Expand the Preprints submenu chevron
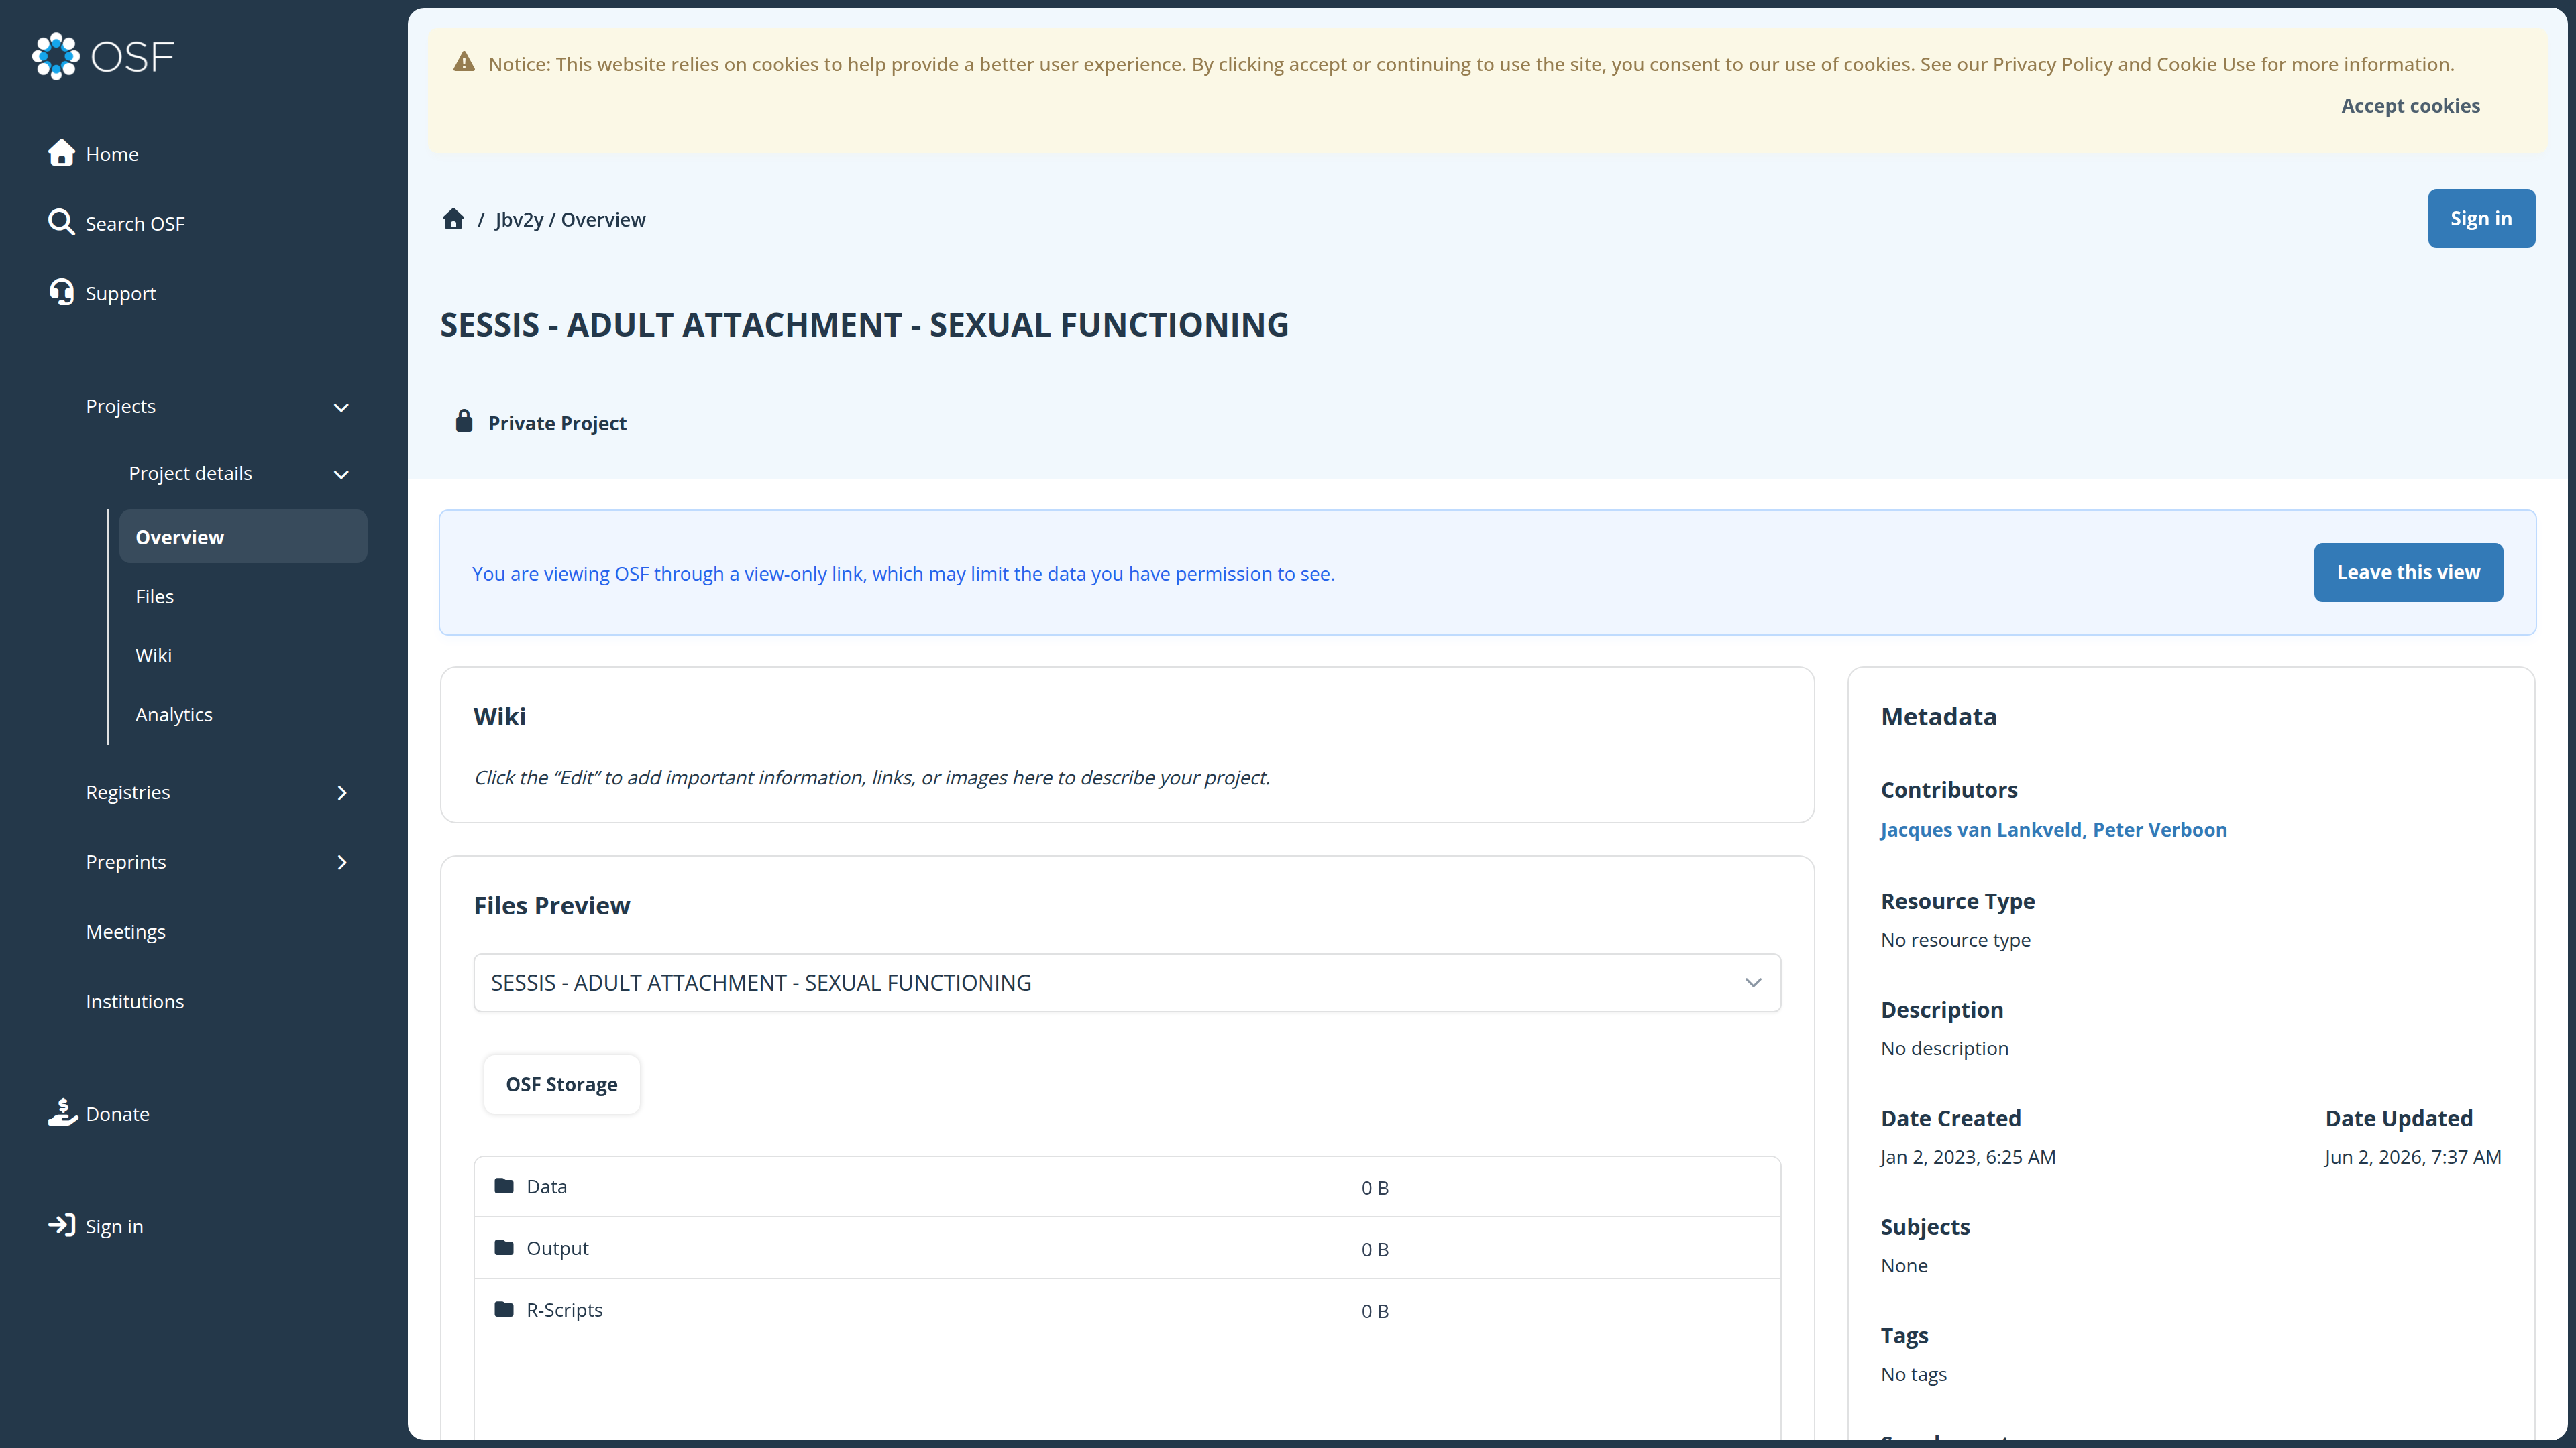This screenshot has width=2576, height=1448. [342, 862]
